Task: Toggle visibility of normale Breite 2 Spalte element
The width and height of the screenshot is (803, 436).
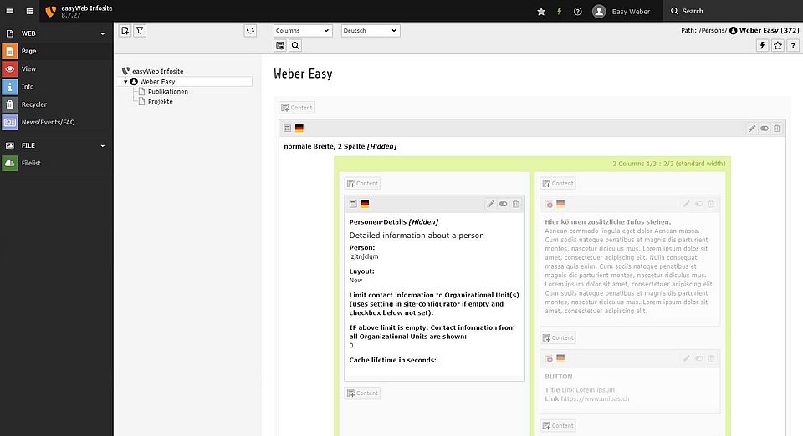Action: [764, 129]
